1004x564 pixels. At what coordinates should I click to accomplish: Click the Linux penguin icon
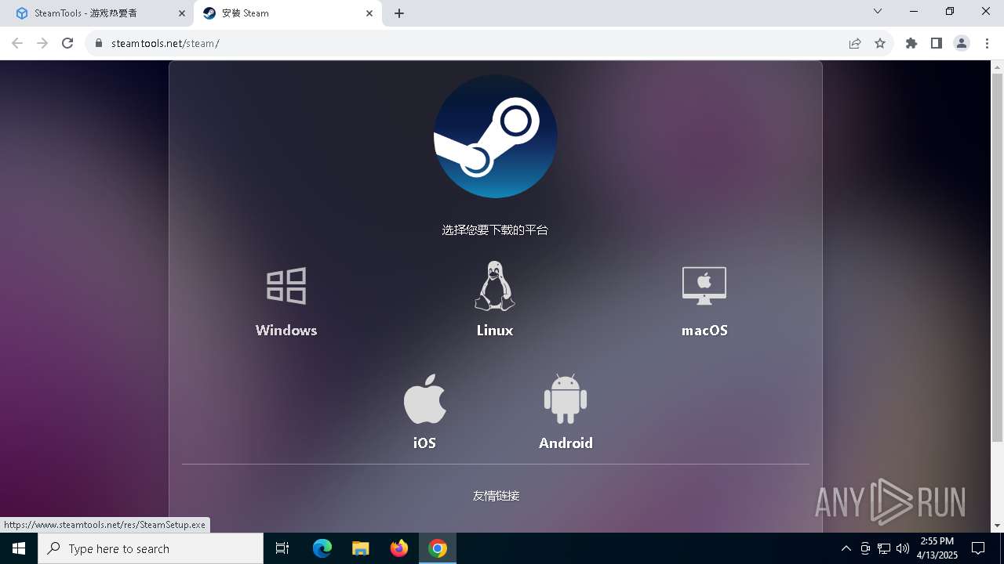pos(495,286)
